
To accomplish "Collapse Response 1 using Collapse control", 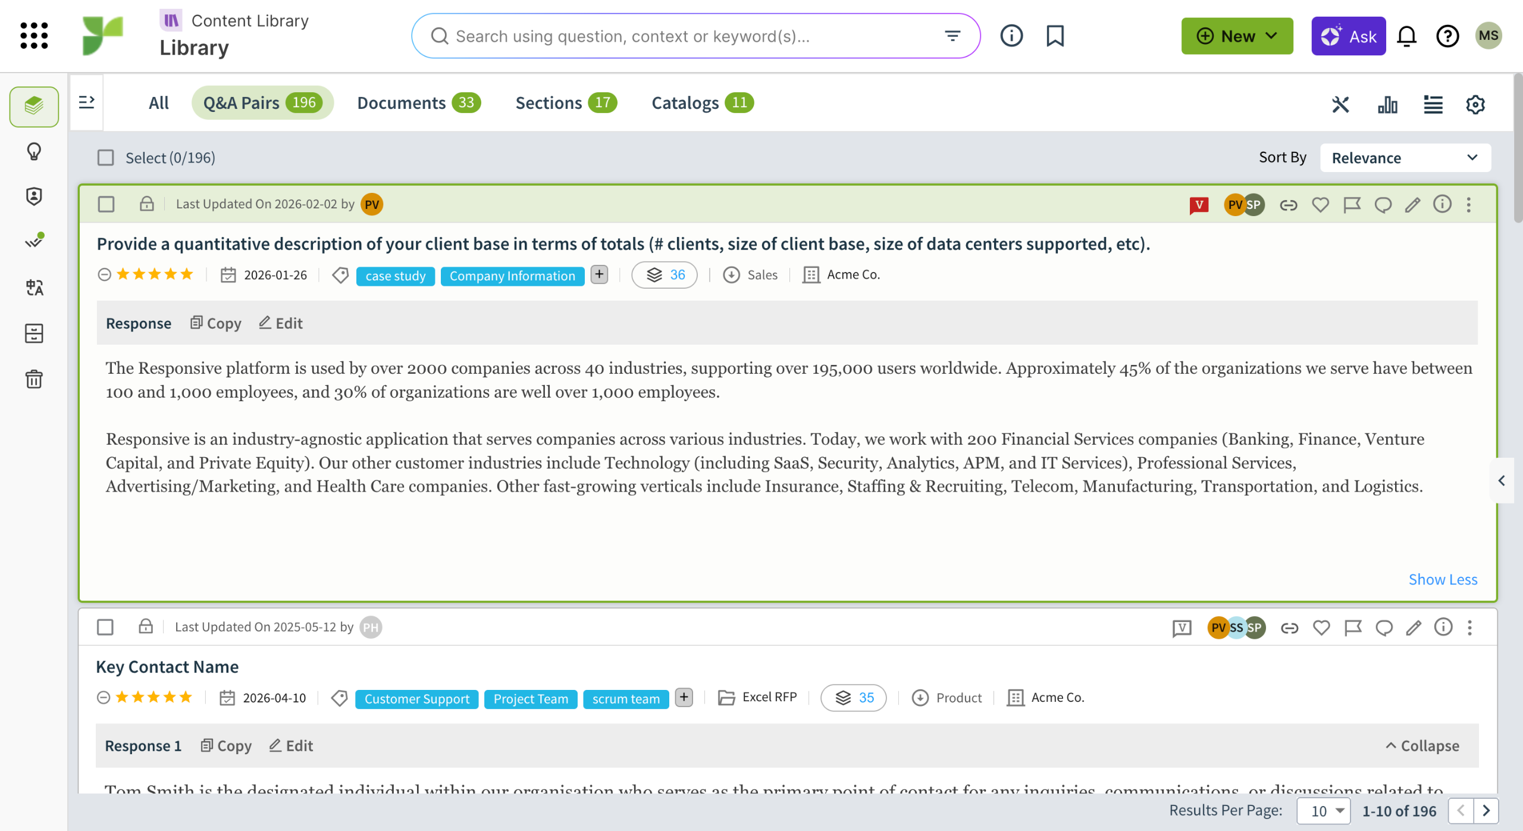I will [x=1422, y=746].
